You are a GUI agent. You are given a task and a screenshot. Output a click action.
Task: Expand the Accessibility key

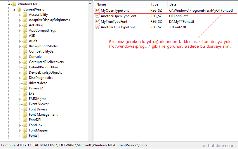coord(20,15)
